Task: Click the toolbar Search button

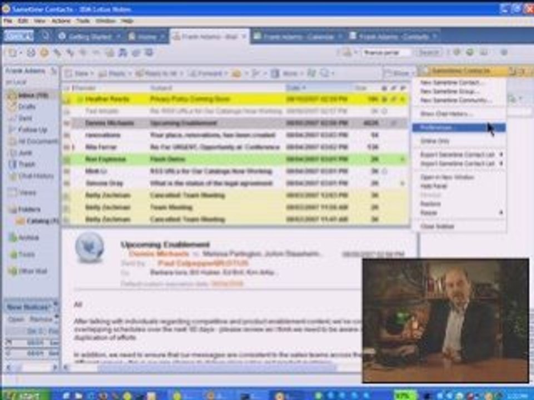Action: pyautogui.click(x=428, y=53)
